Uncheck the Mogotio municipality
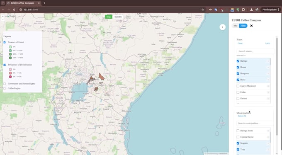This screenshot has width=282, height=155. [238, 143]
